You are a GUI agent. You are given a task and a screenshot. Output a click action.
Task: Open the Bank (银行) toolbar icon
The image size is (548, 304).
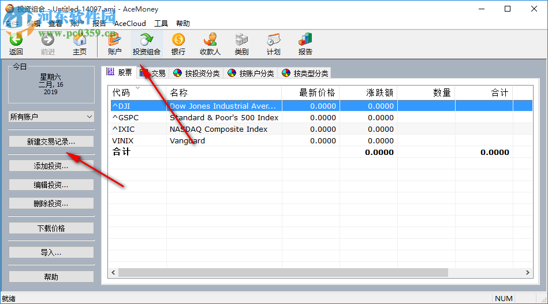178,44
